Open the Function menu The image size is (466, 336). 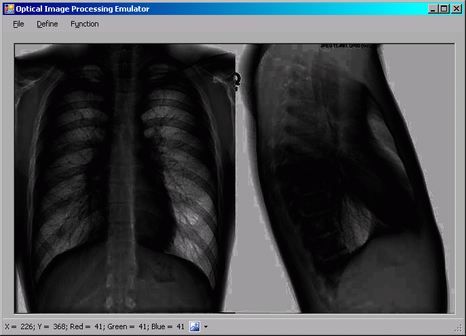pyautogui.click(x=85, y=24)
